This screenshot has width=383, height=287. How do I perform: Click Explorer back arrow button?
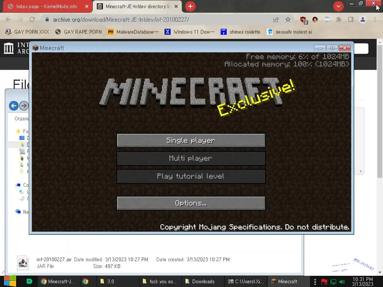pyautogui.click(x=14, y=106)
